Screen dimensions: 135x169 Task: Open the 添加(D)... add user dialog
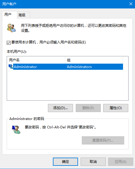click(60, 108)
